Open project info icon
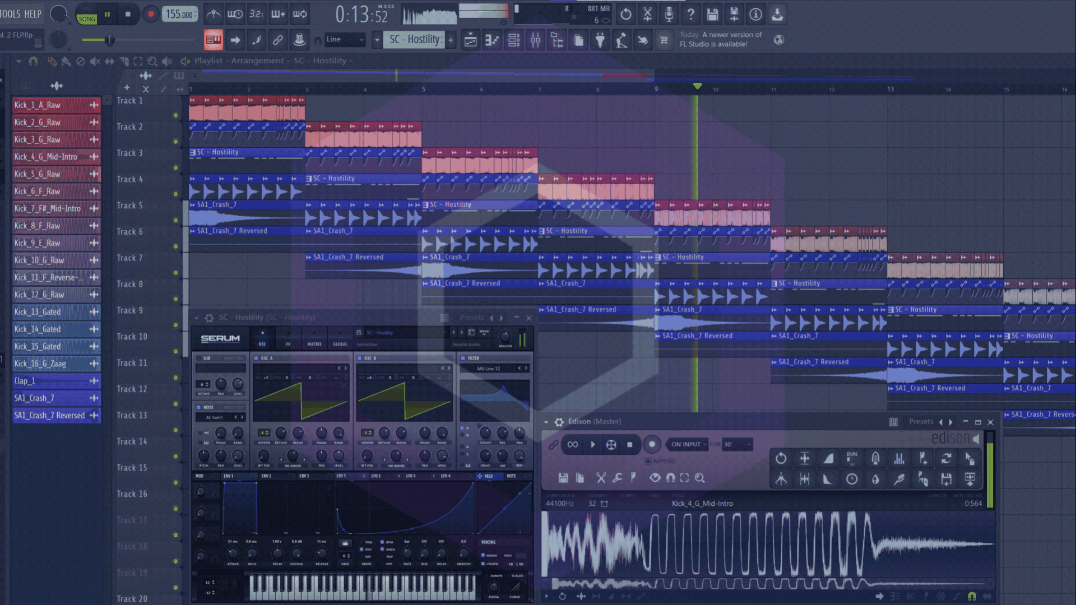The width and height of the screenshot is (1076, 605). tap(755, 14)
